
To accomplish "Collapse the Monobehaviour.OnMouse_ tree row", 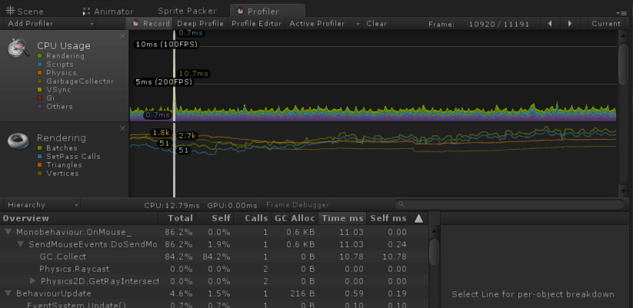I will click(8, 231).
